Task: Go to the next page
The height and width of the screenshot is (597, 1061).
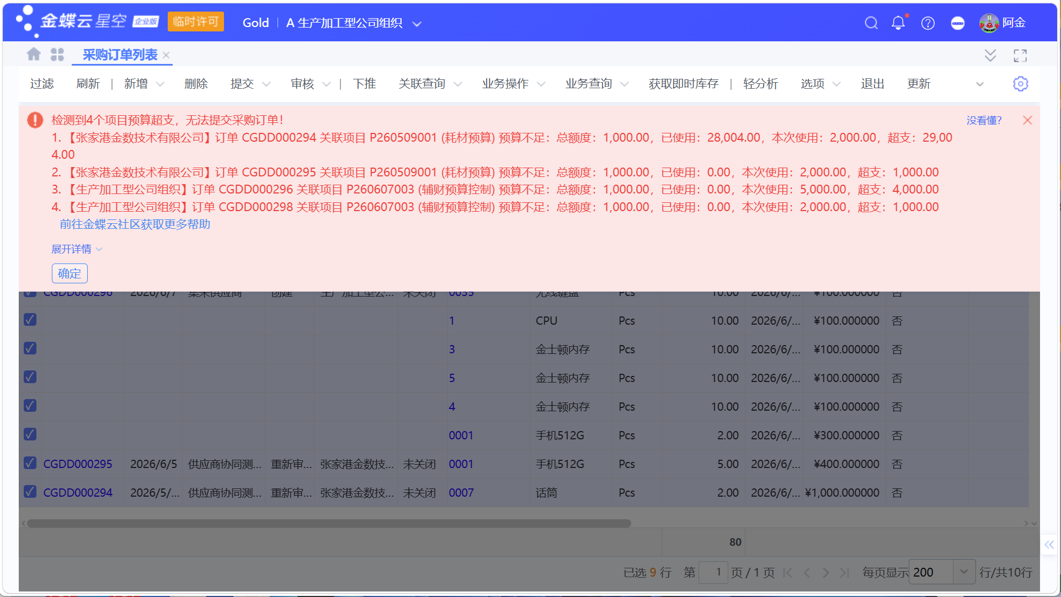Action: tap(825, 573)
